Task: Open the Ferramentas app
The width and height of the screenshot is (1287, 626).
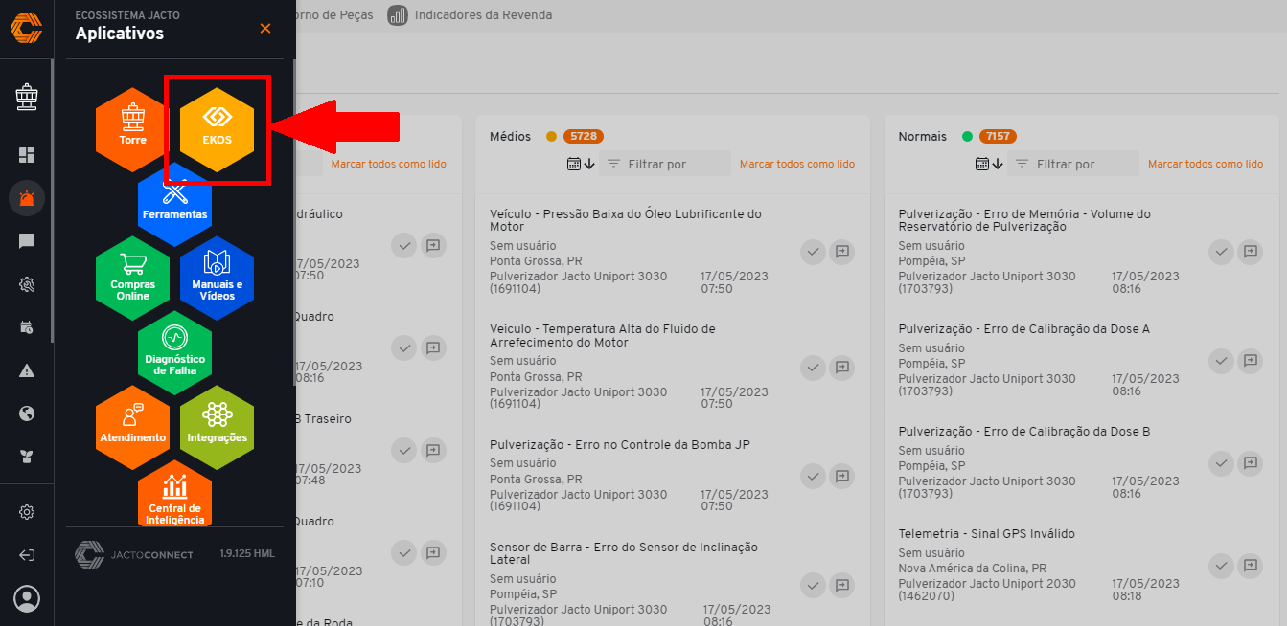Action: [174, 203]
